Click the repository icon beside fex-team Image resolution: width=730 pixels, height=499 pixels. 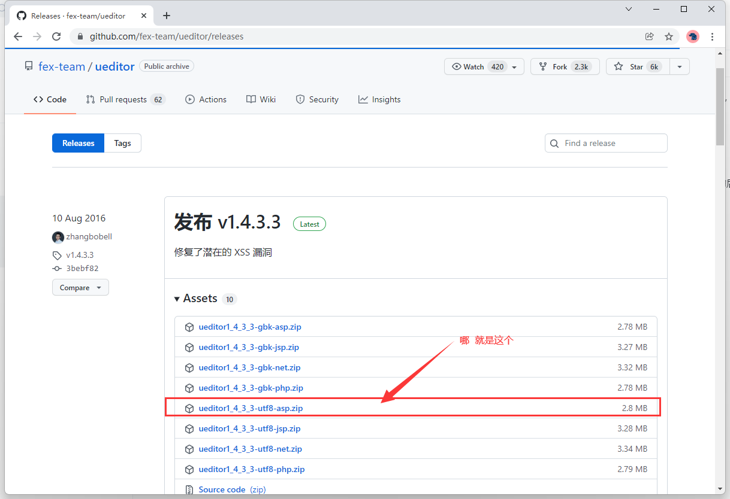29,66
